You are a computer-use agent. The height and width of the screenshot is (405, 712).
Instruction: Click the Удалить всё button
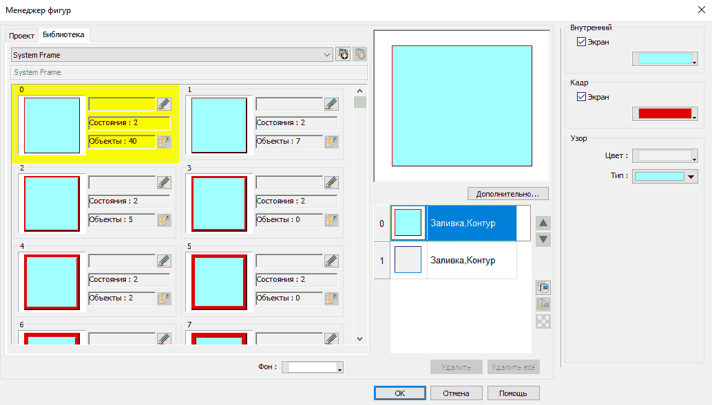point(513,367)
